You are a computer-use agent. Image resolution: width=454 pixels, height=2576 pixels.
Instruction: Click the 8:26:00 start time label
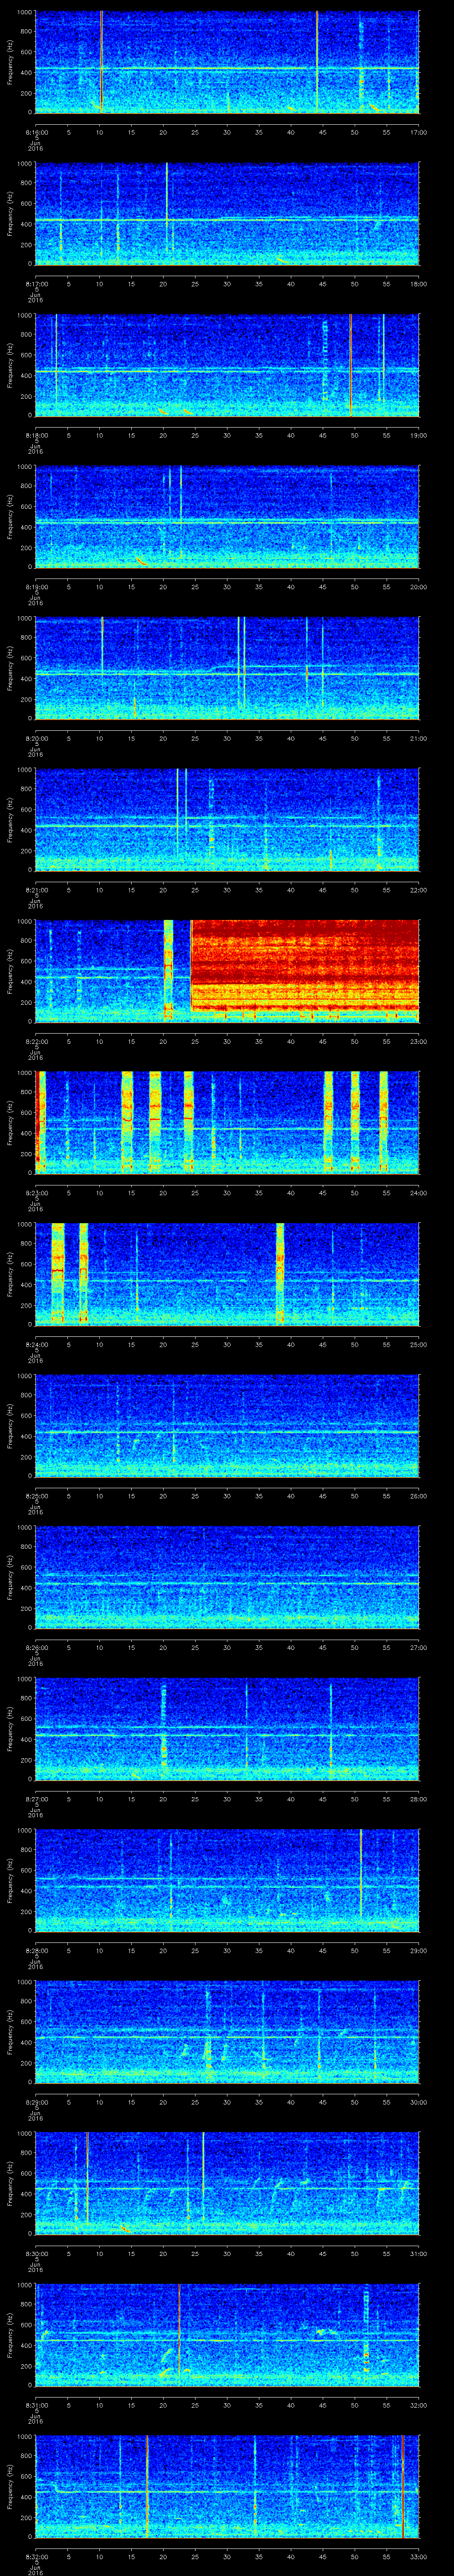36,1648
